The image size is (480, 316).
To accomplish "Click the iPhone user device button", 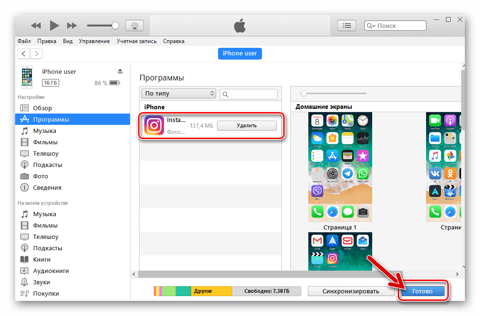I will 240,53.
